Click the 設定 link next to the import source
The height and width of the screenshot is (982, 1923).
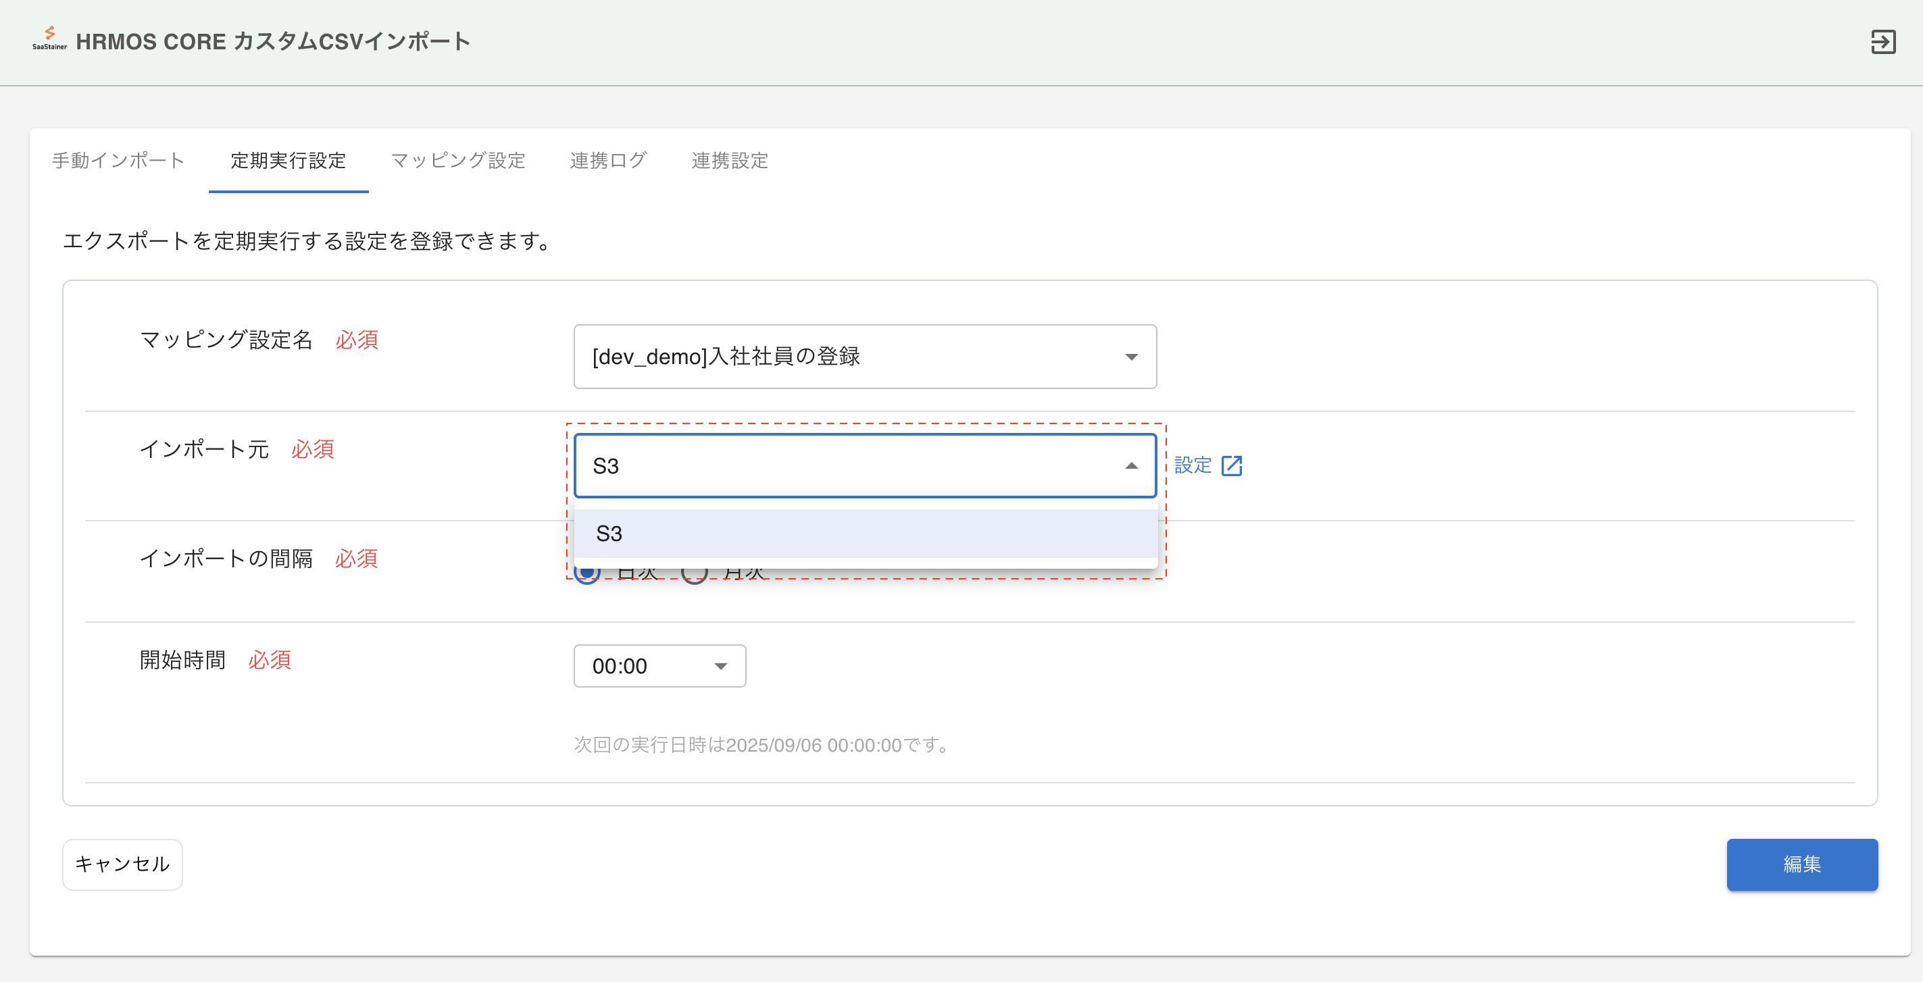pyautogui.click(x=1191, y=465)
